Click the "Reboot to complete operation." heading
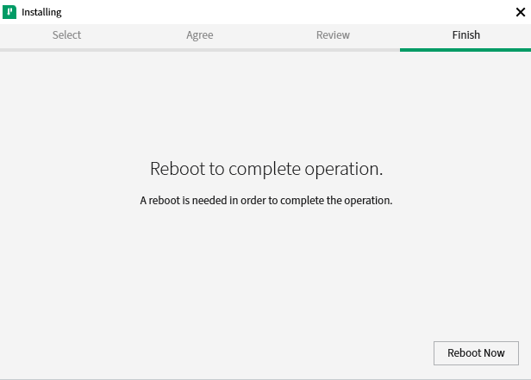 (x=265, y=169)
